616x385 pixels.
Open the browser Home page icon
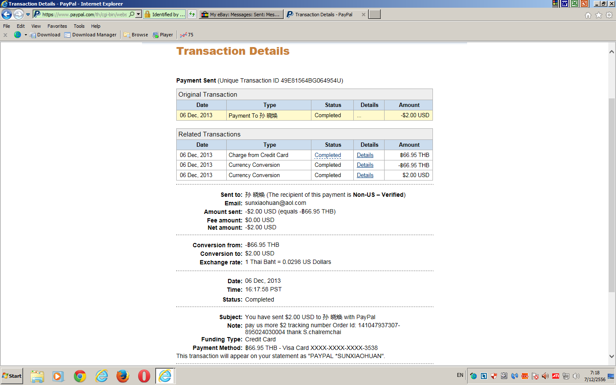[x=588, y=15]
